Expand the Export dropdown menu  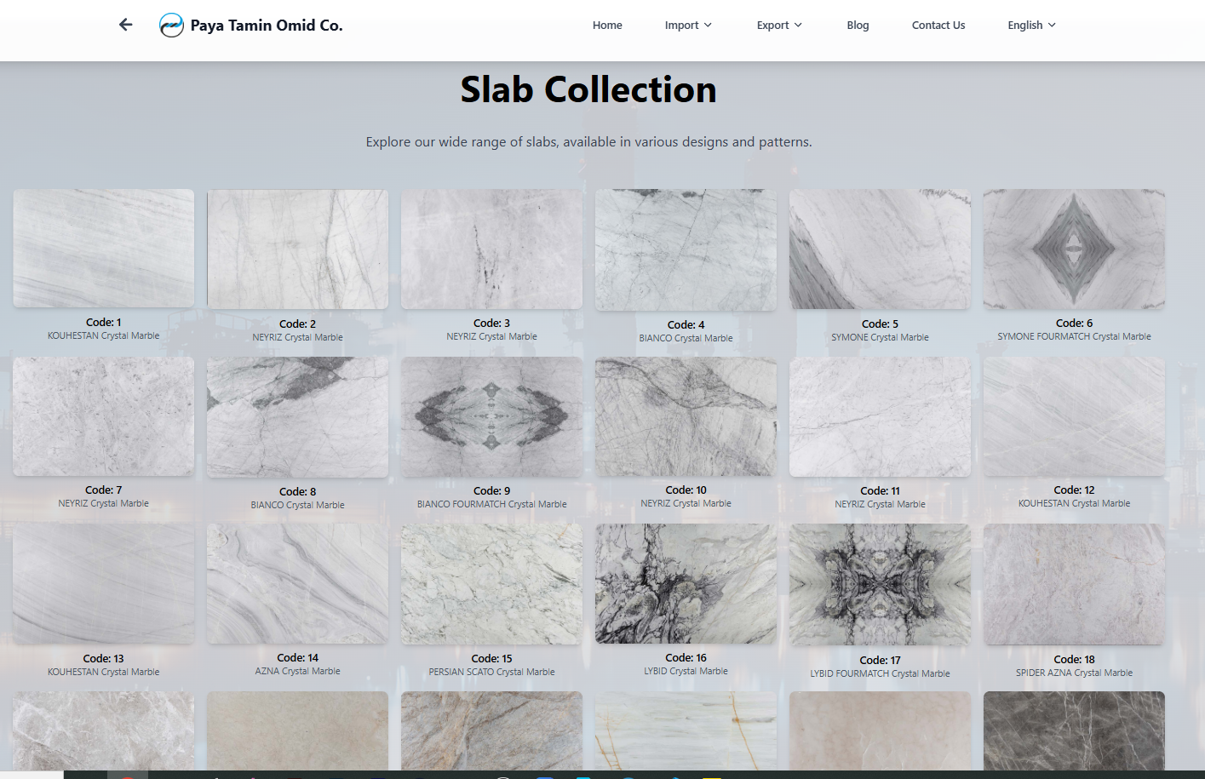(779, 26)
